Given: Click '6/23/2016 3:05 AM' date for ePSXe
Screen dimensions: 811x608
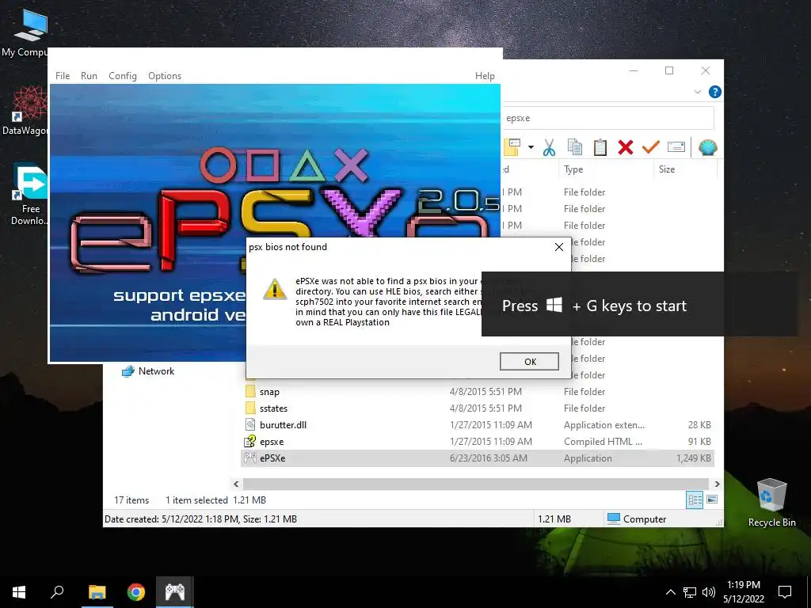Looking at the screenshot, I should click(x=489, y=458).
